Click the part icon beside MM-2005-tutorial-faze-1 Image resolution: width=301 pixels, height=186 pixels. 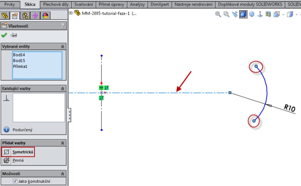click(x=77, y=13)
